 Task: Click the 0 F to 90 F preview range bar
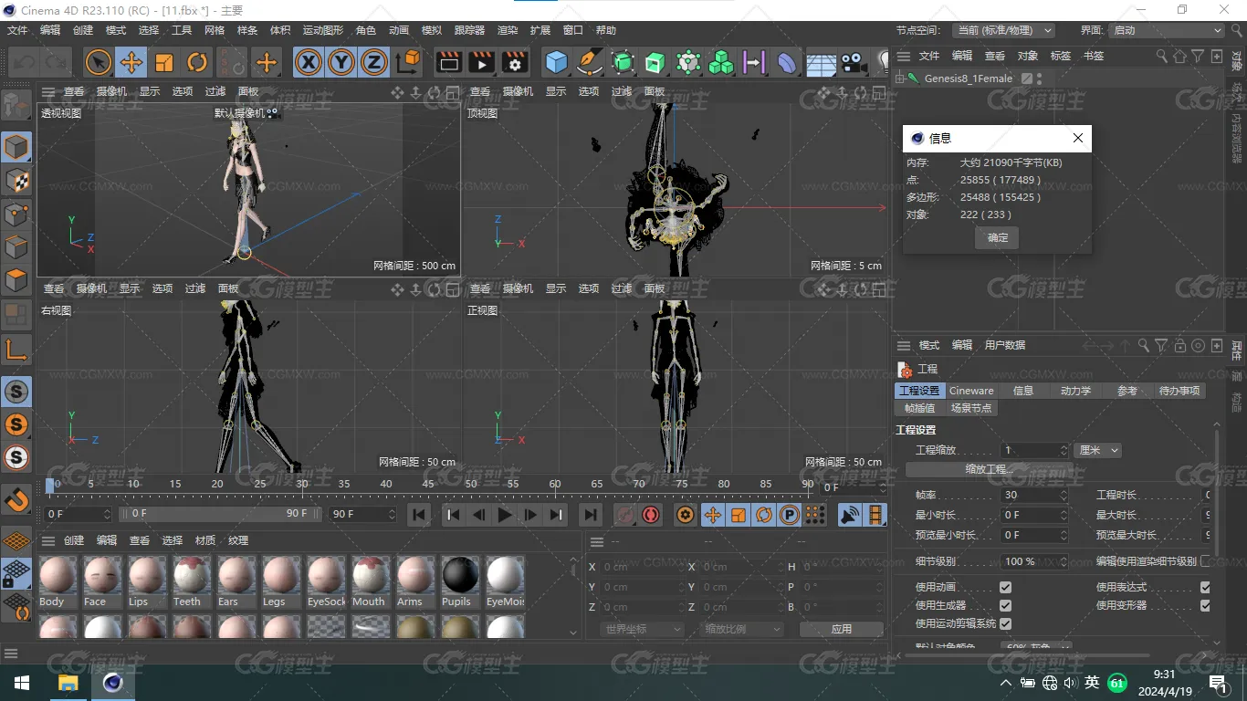click(x=219, y=514)
